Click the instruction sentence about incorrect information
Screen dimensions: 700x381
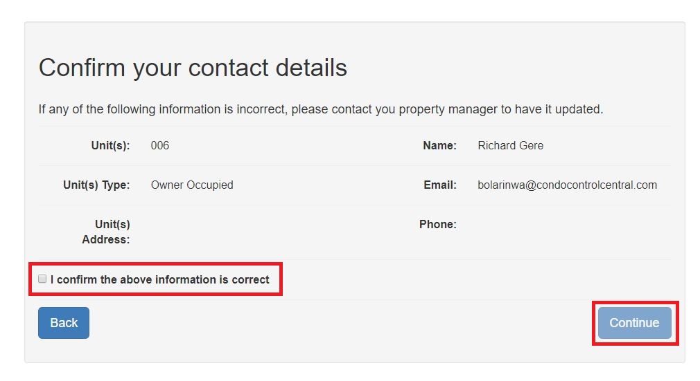(x=321, y=109)
